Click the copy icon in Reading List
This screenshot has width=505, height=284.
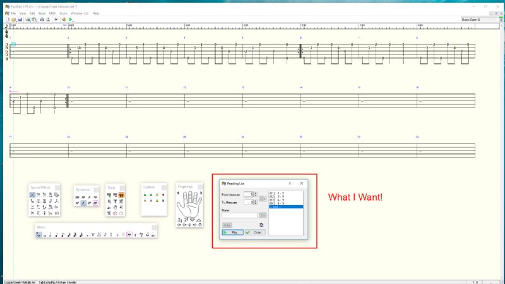[x=261, y=225]
